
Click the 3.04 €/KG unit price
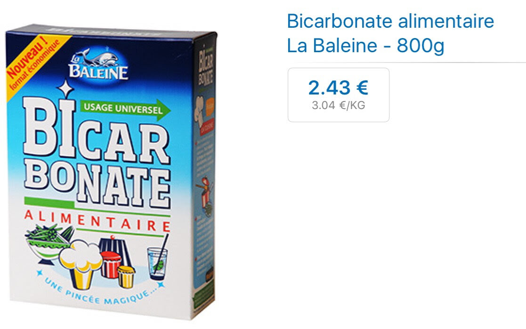tap(339, 105)
